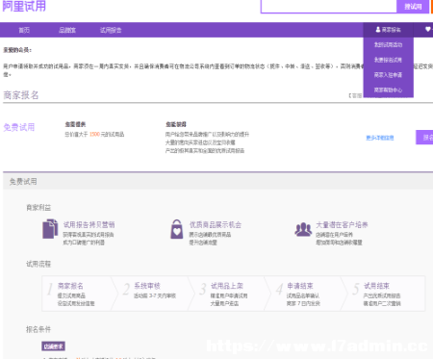
Task: Click the white heart icon in navbar
Action: 428,29
